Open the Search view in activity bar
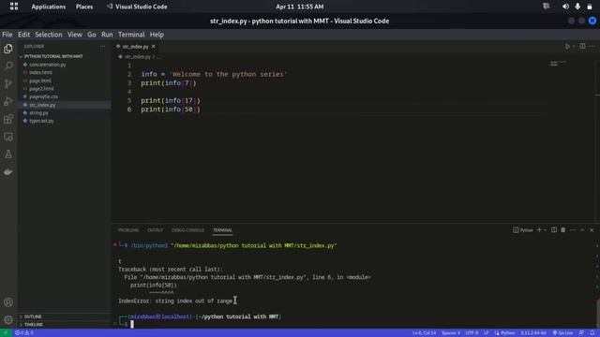Image resolution: width=600 pixels, height=337 pixels. point(8,66)
